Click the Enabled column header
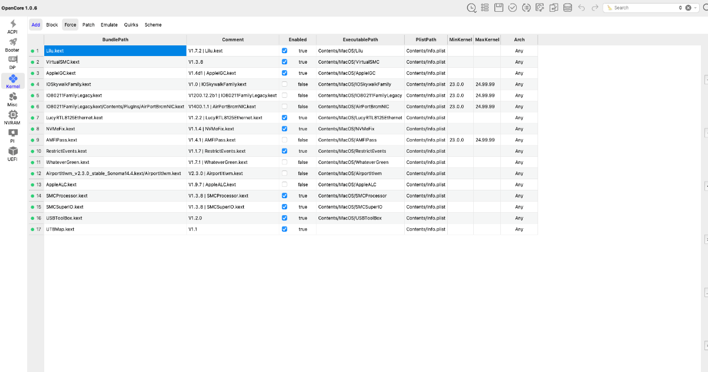Image resolution: width=708 pixels, height=372 pixels. [298, 39]
